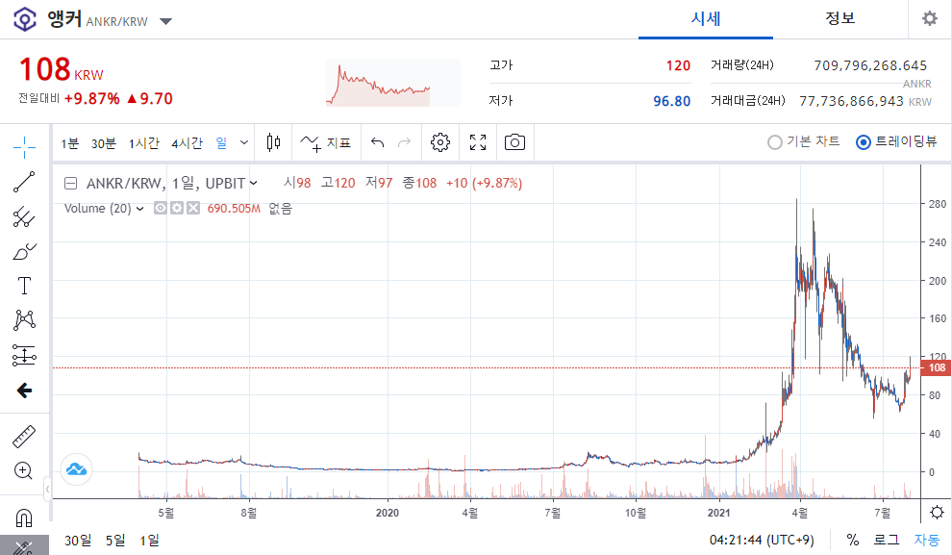Take a chart snapshot with camera icon
Screen dimensions: 952x555
[514, 142]
